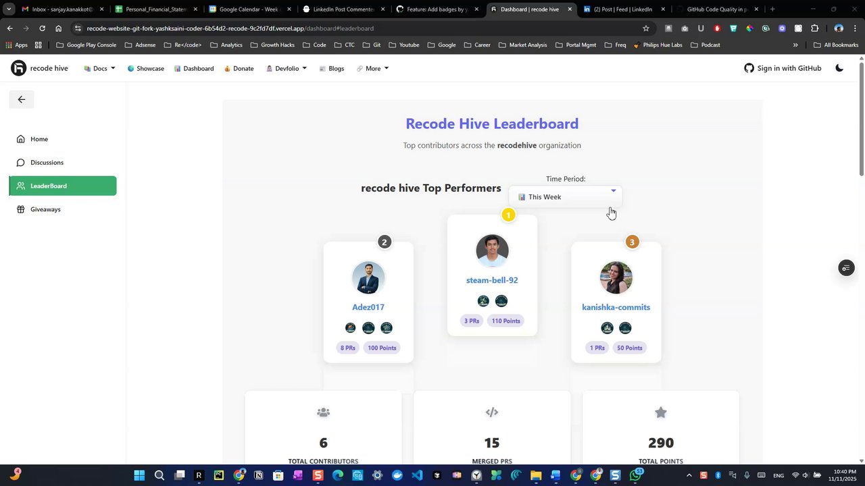Select the LeaderBoard sidebar item
Viewport: 865px width, 486px height.
63,186
